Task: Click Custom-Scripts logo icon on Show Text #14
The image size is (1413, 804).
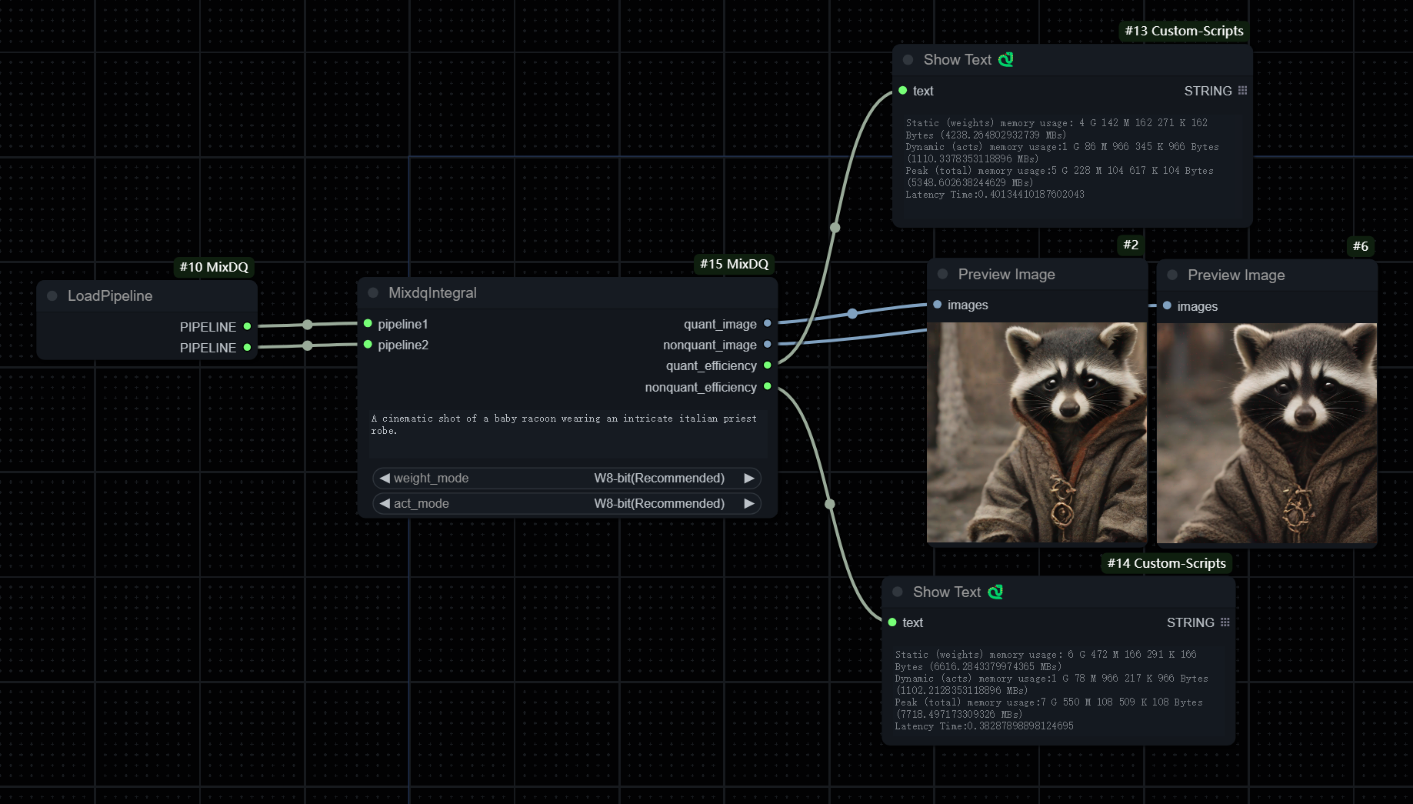Action: (x=995, y=592)
